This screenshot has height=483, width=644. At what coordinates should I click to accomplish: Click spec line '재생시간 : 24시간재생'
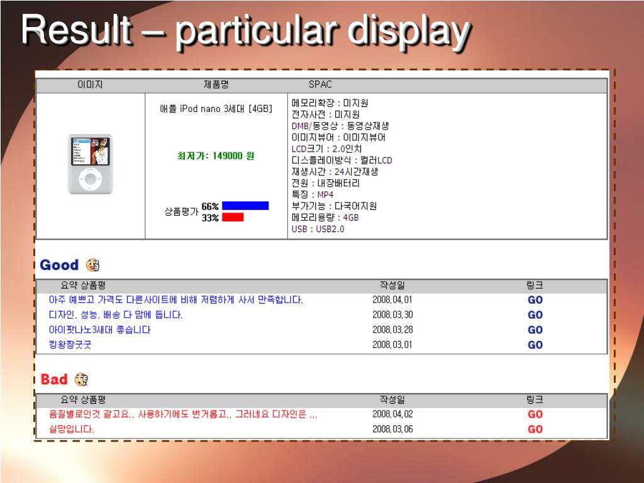(x=335, y=172)
